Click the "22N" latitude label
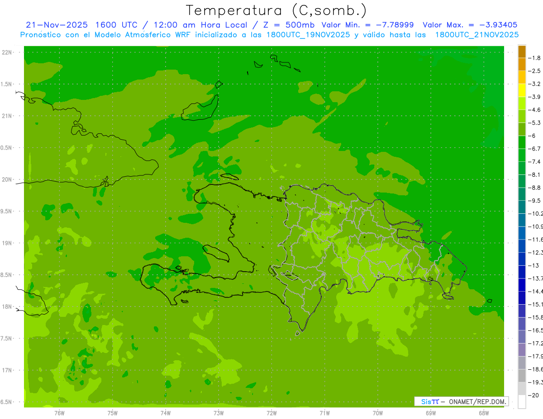 (x=8, y=52)
